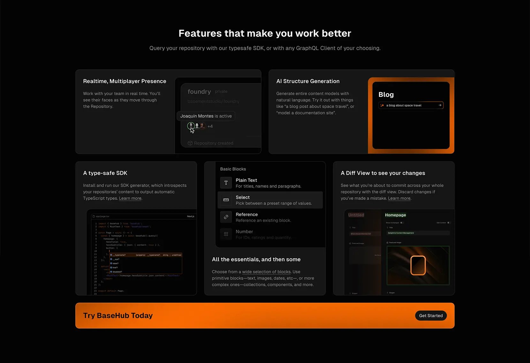Click the highlighted first presence avatar
The image size is (530, 363).
pos(191,126)
